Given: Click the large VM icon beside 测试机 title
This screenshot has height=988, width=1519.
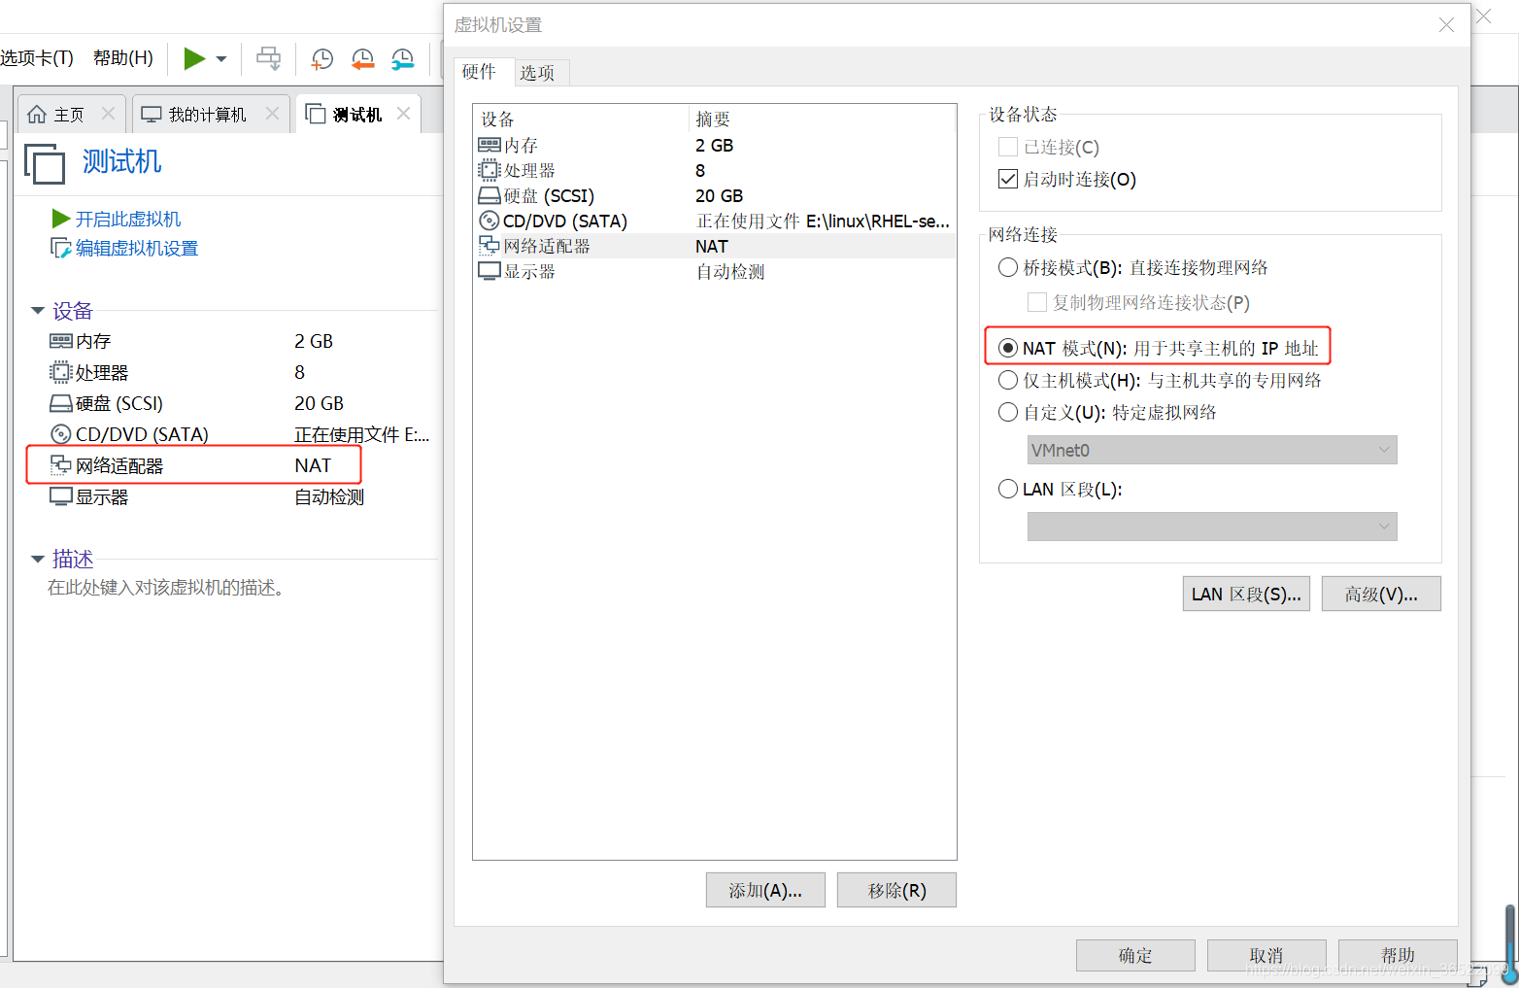Looking at the screenshot, I should coord(45,163).
